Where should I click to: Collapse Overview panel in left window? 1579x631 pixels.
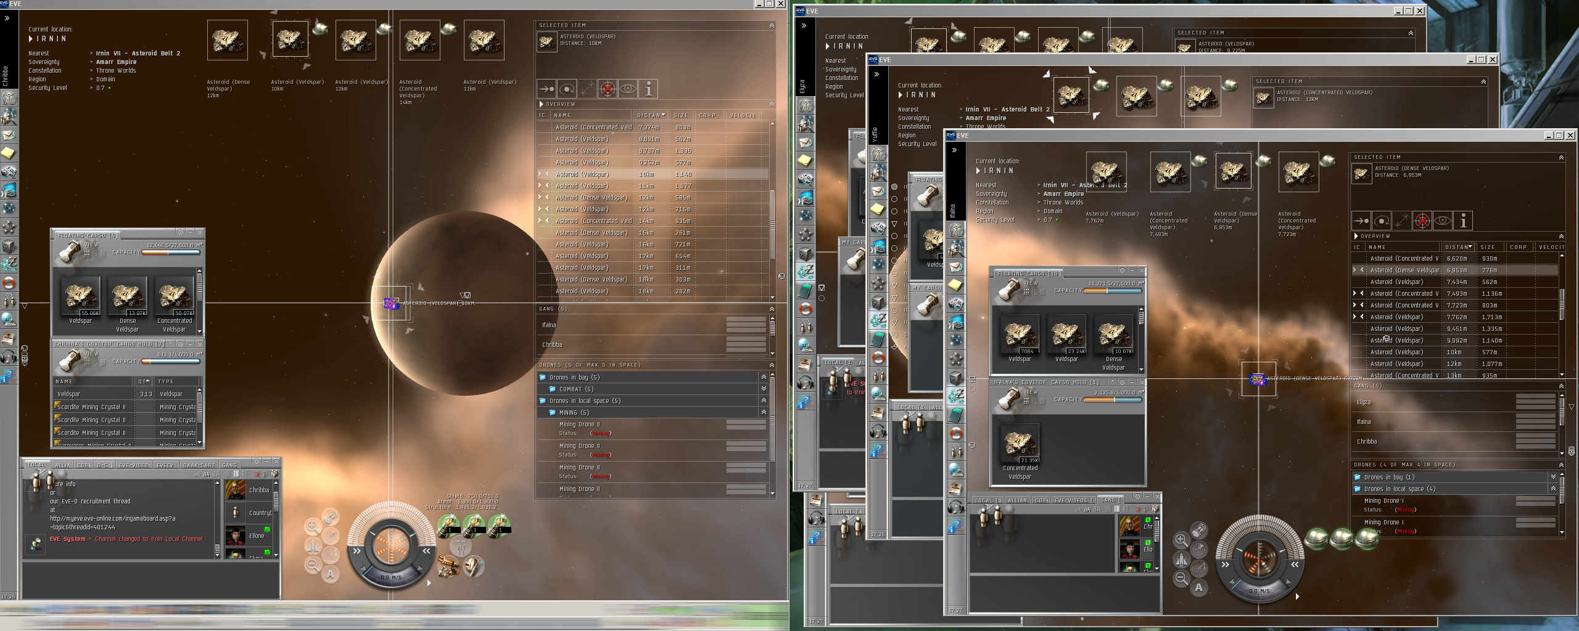(x=771, y=104)
